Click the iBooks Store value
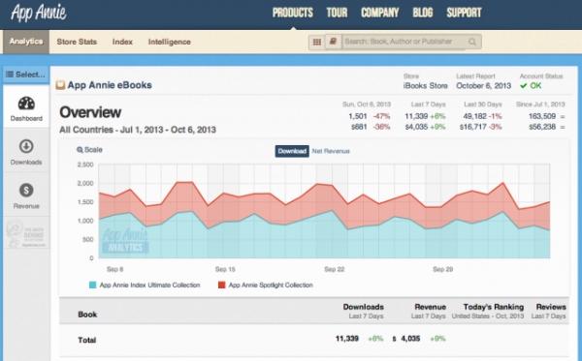The image size is (582, 361). point(426,86)
